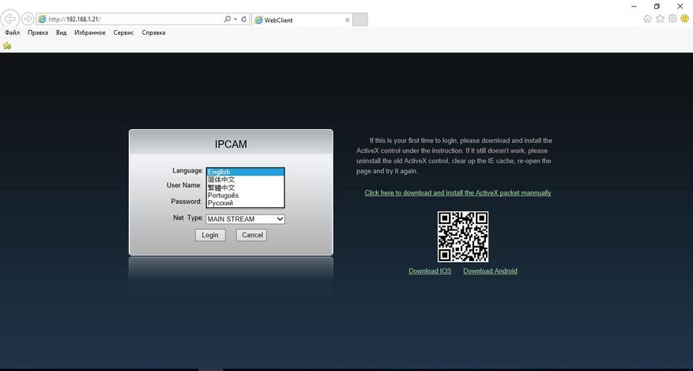Select English in language list

tap(245, 172)
